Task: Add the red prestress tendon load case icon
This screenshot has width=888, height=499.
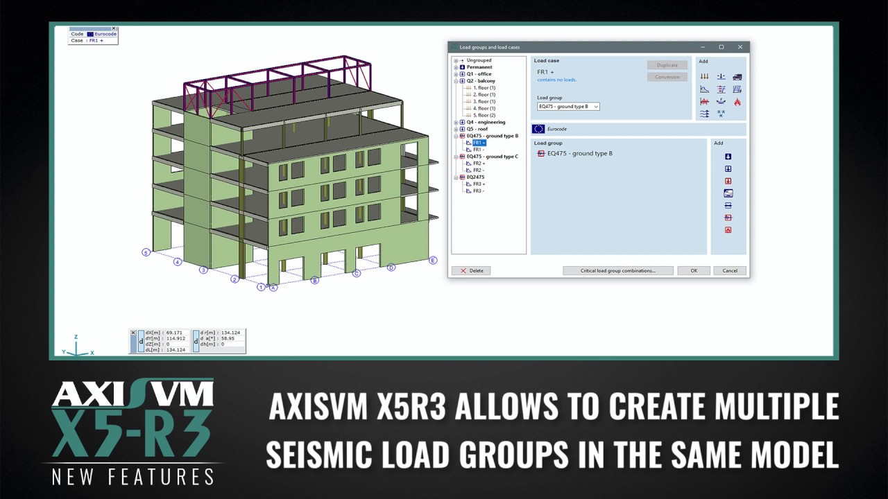Action: (704, 102)
